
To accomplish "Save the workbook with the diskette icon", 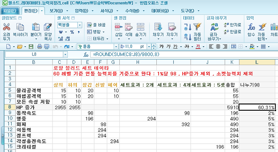I will pyautogui.click(x=31, y=47).
